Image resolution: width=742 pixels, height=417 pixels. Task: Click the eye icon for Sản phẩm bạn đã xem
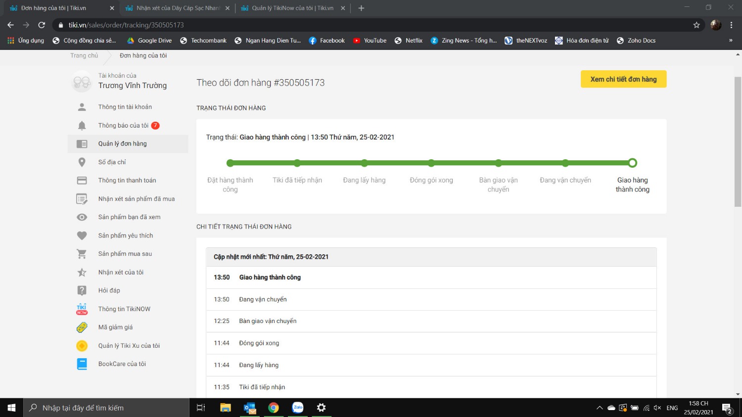[82, 217]
